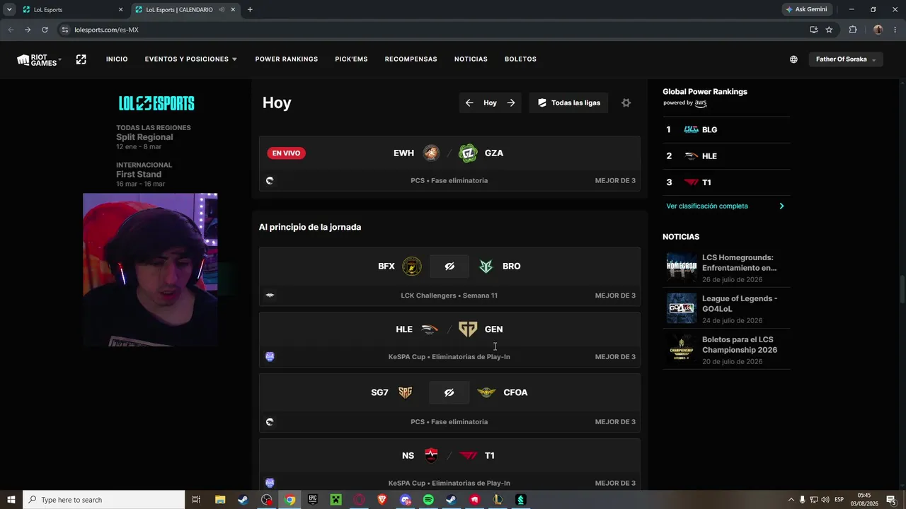This screenshot has width=906, height=509.
Task: Open the League of Legends GO4LoL article
Action: [x=726, y=309]
